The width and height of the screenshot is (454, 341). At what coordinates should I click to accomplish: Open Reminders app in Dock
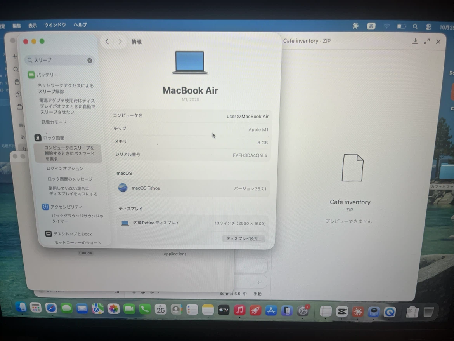[x=192, y=310]
